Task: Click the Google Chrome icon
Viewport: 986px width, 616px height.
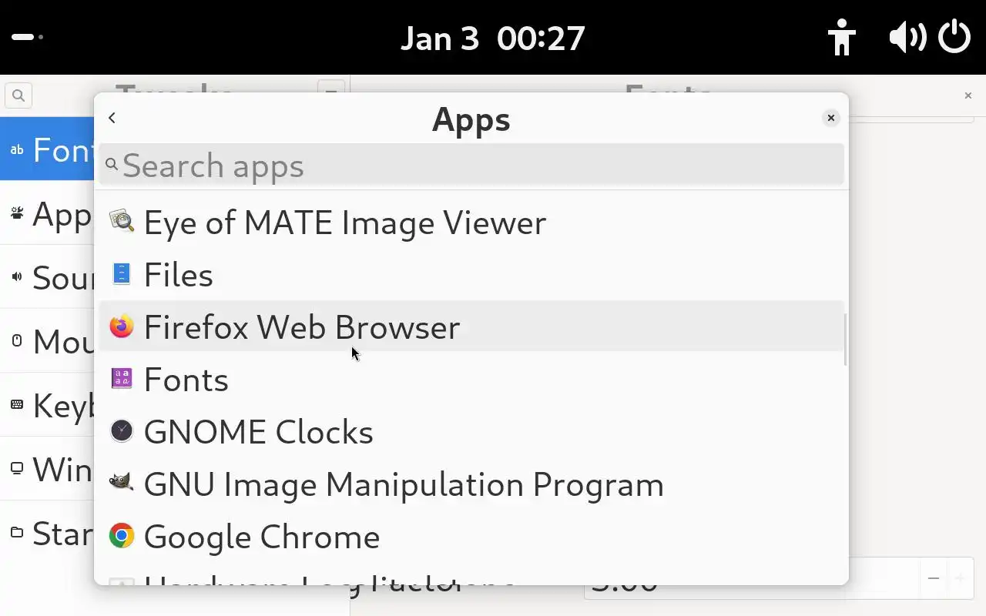Action: click(122, 536)
